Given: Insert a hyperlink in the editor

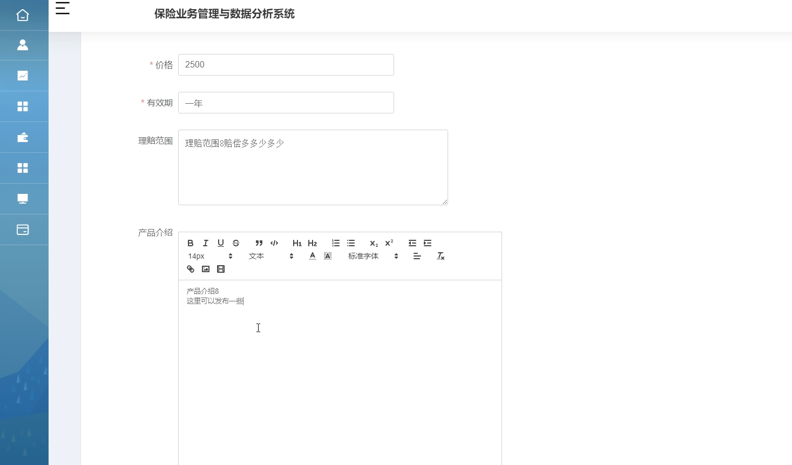Looking at the screenshot, I should (190, 268).
